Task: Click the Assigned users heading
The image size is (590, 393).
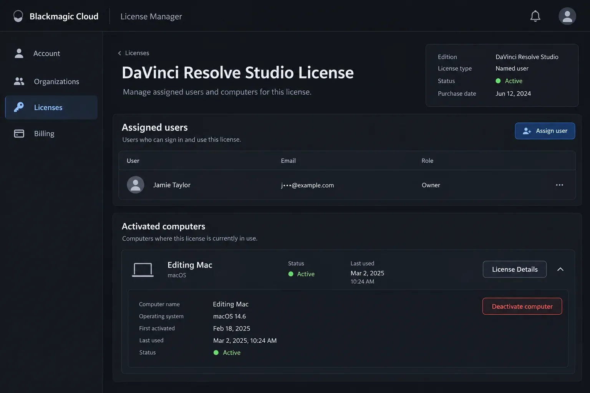Action: [x=155, y=127]
